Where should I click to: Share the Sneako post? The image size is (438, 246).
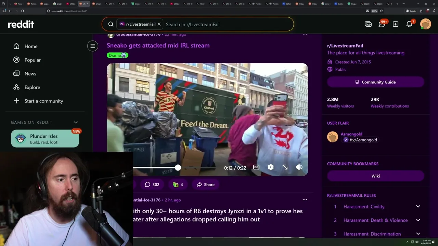point(206,184)
